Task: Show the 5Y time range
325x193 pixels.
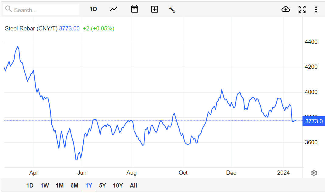Action: pyautogui.click(x=102, y=185)
